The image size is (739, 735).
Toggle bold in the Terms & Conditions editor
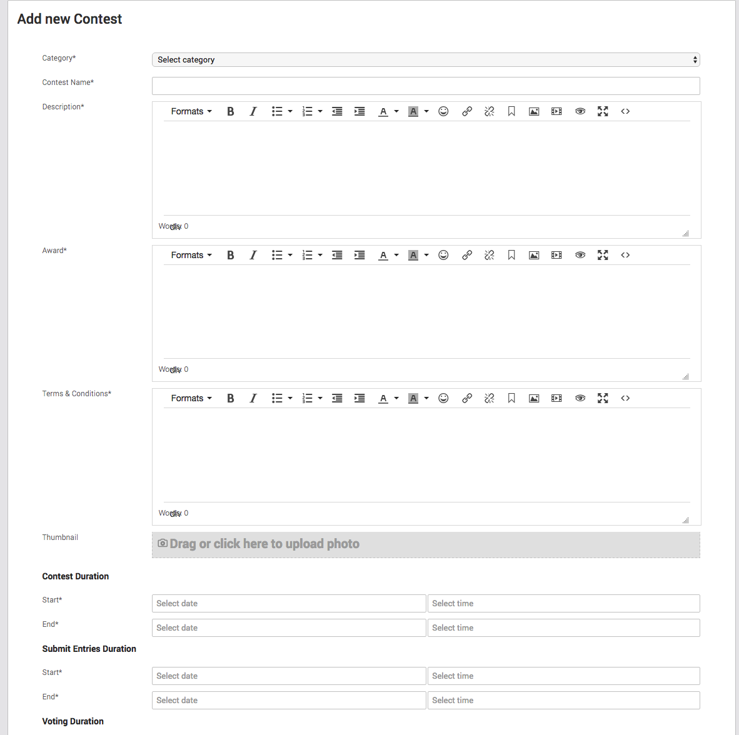[x=231, y=398]
